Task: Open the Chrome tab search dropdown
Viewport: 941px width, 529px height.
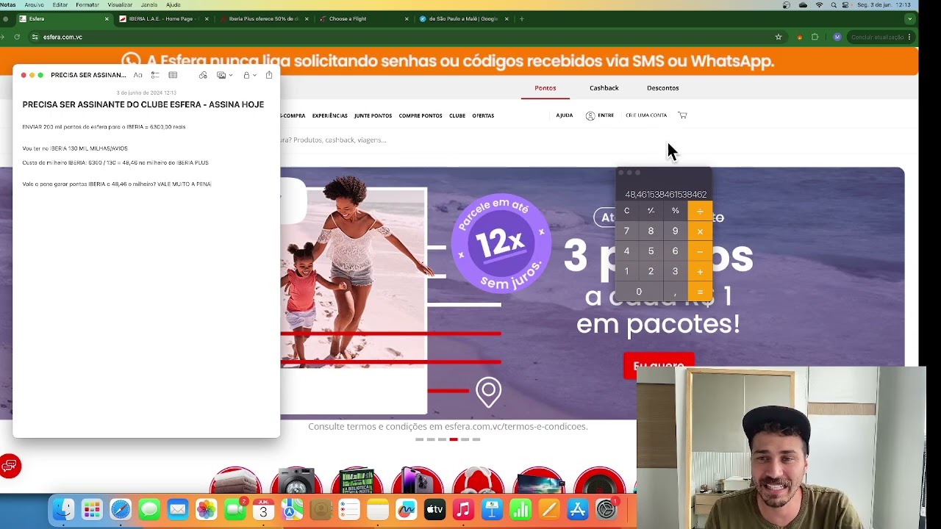Action: click(x=909, y=19)
